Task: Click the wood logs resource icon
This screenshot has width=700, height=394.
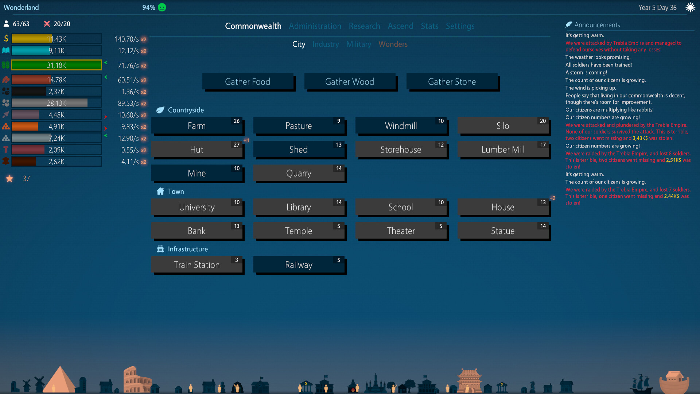Action: 5,79
